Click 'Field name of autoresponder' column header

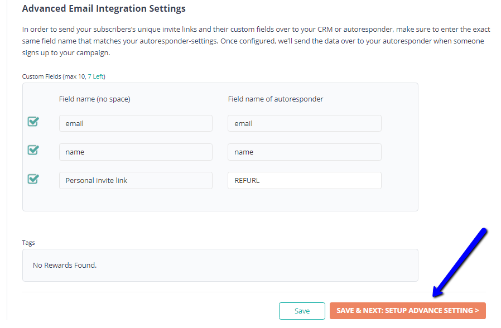click(x=276, y=99)
